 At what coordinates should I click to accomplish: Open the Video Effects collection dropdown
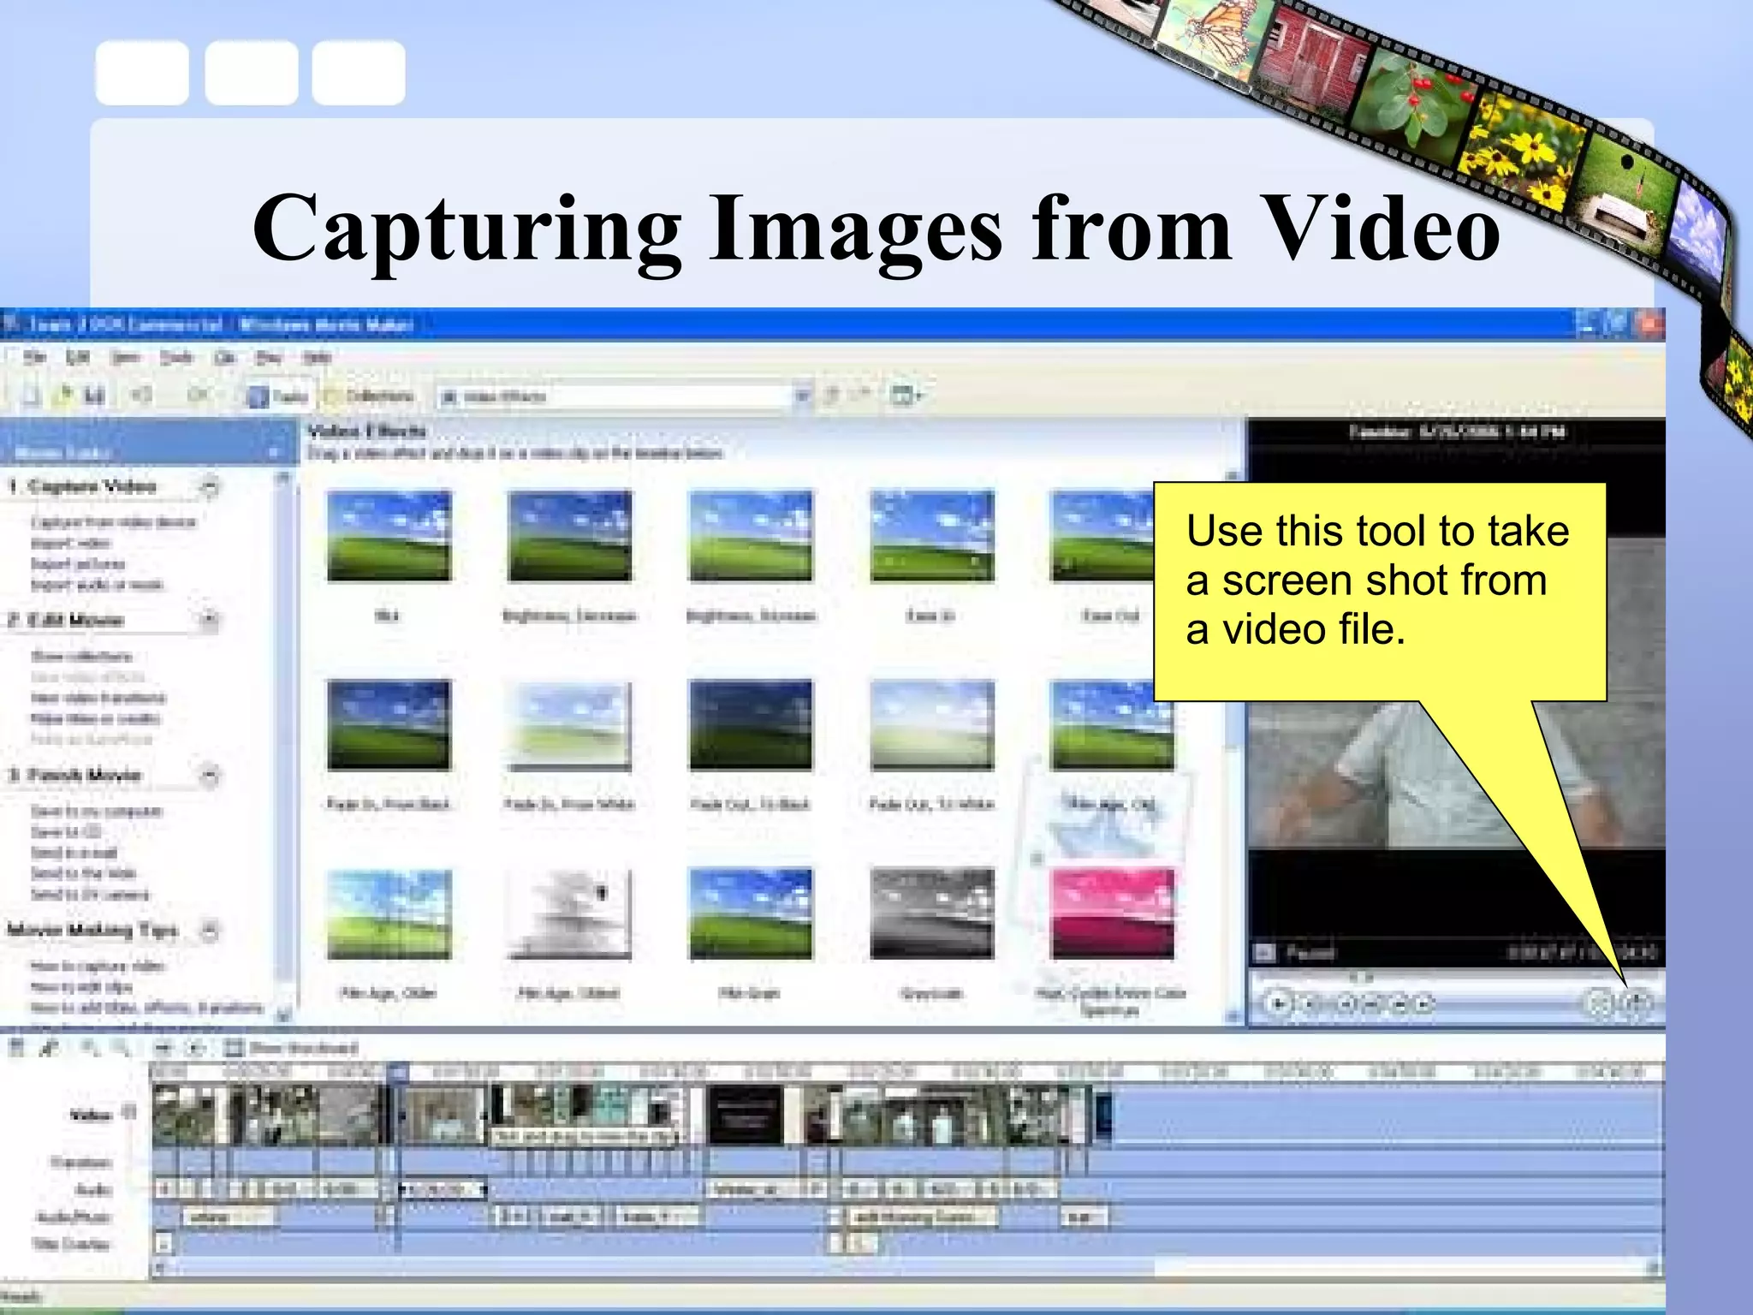801,396
